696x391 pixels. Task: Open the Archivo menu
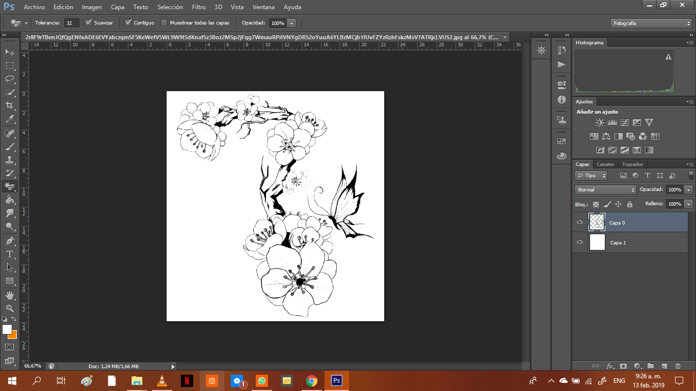click(34, 7)
